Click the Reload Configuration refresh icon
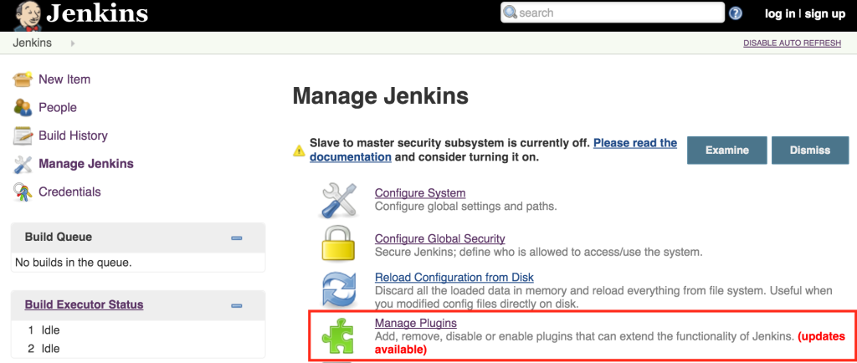The width and height of the screenshot is (857, 363). [x=339, y=289]
